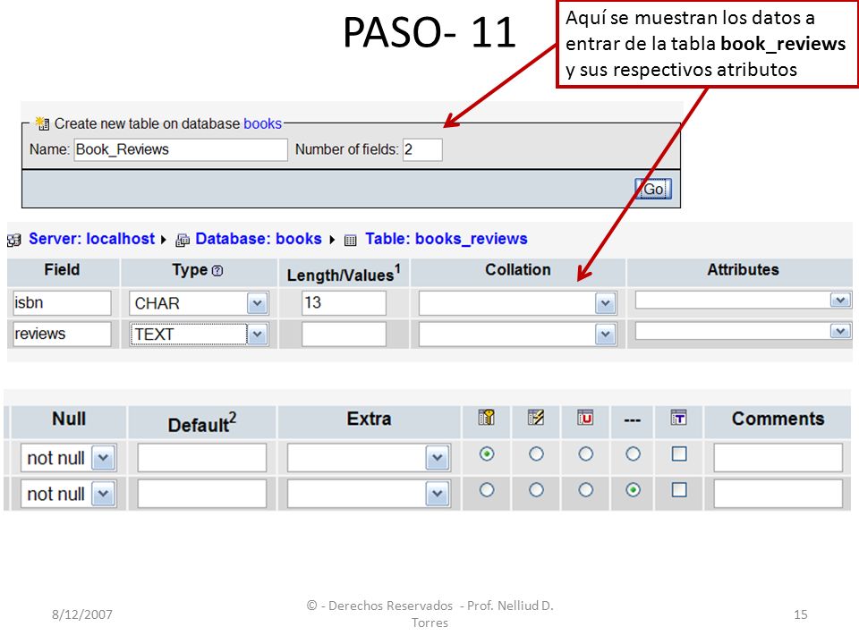Click the Default input in second row
Image resolution: width=859 pixels, height=644 pixels.
tap(201, 494)
